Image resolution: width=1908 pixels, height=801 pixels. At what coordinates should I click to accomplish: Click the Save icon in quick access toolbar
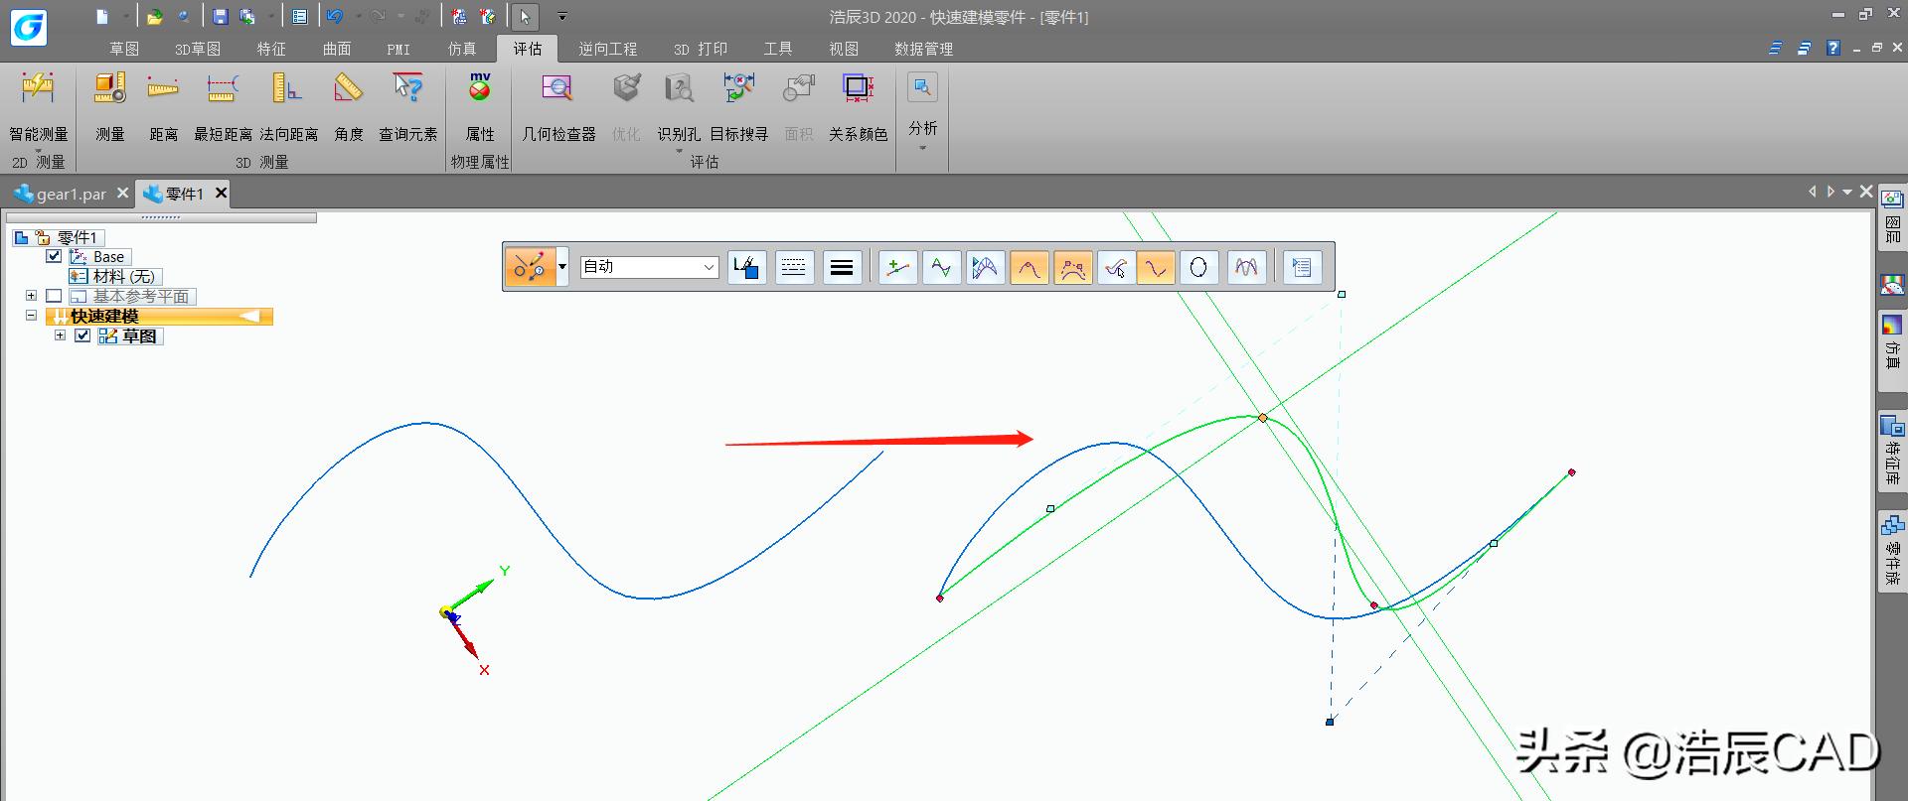(221, 17)
